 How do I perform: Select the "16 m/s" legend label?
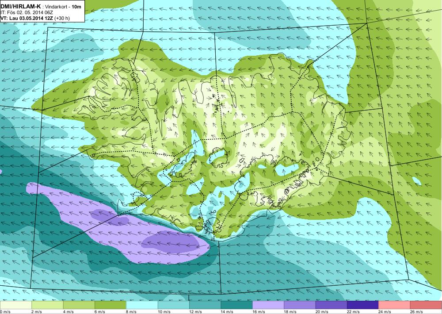coord(259,312)
